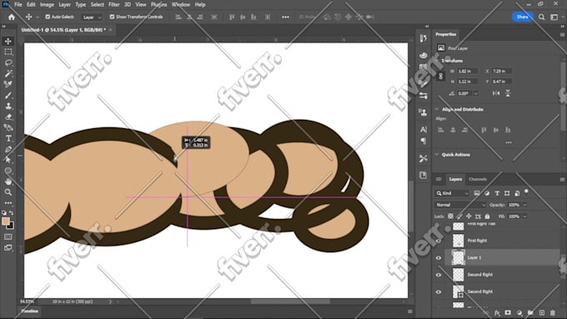Click the blue Share button
567x319 pixels.
pyautogui.click(x=522, y=17)
